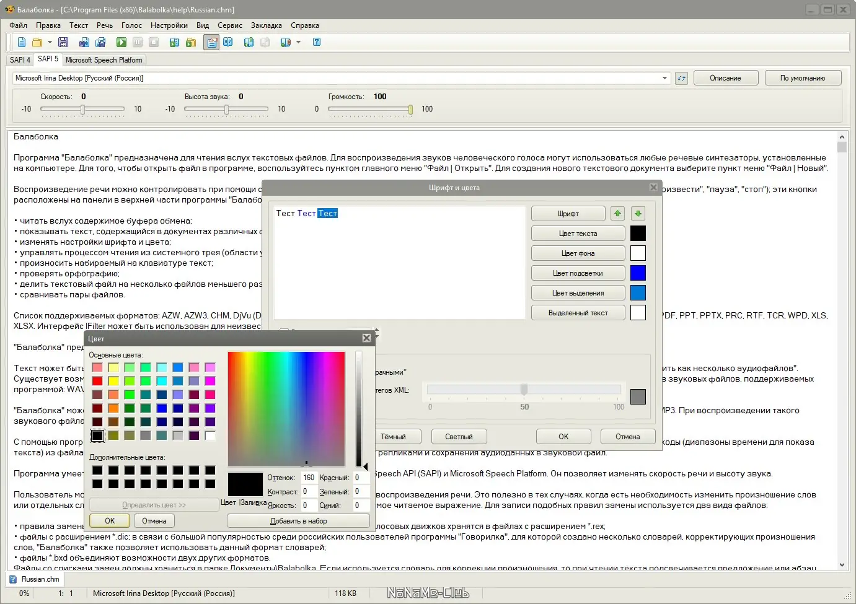
Task: Pick the pure yellow basic color swatch
Action: [113, 381]
